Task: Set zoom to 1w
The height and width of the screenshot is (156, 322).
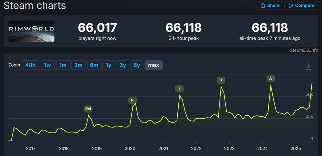Action: pyautogui.click(x=47, y=65)
